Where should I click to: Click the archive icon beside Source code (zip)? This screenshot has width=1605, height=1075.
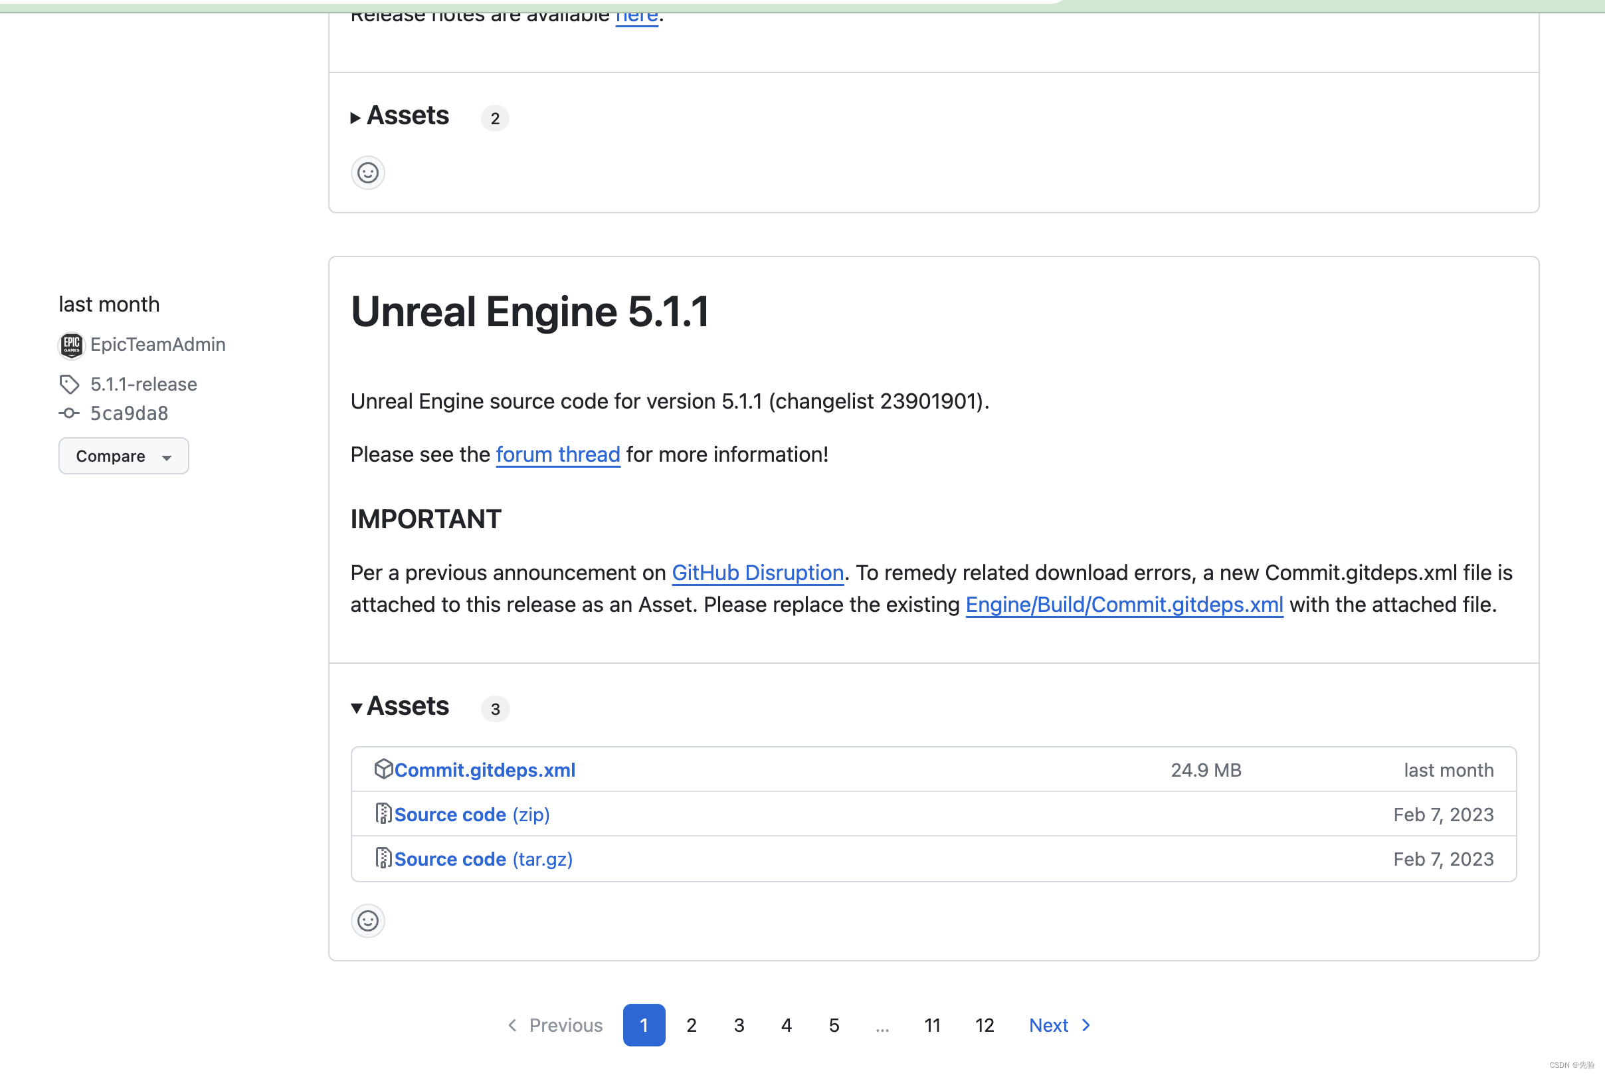384,813
